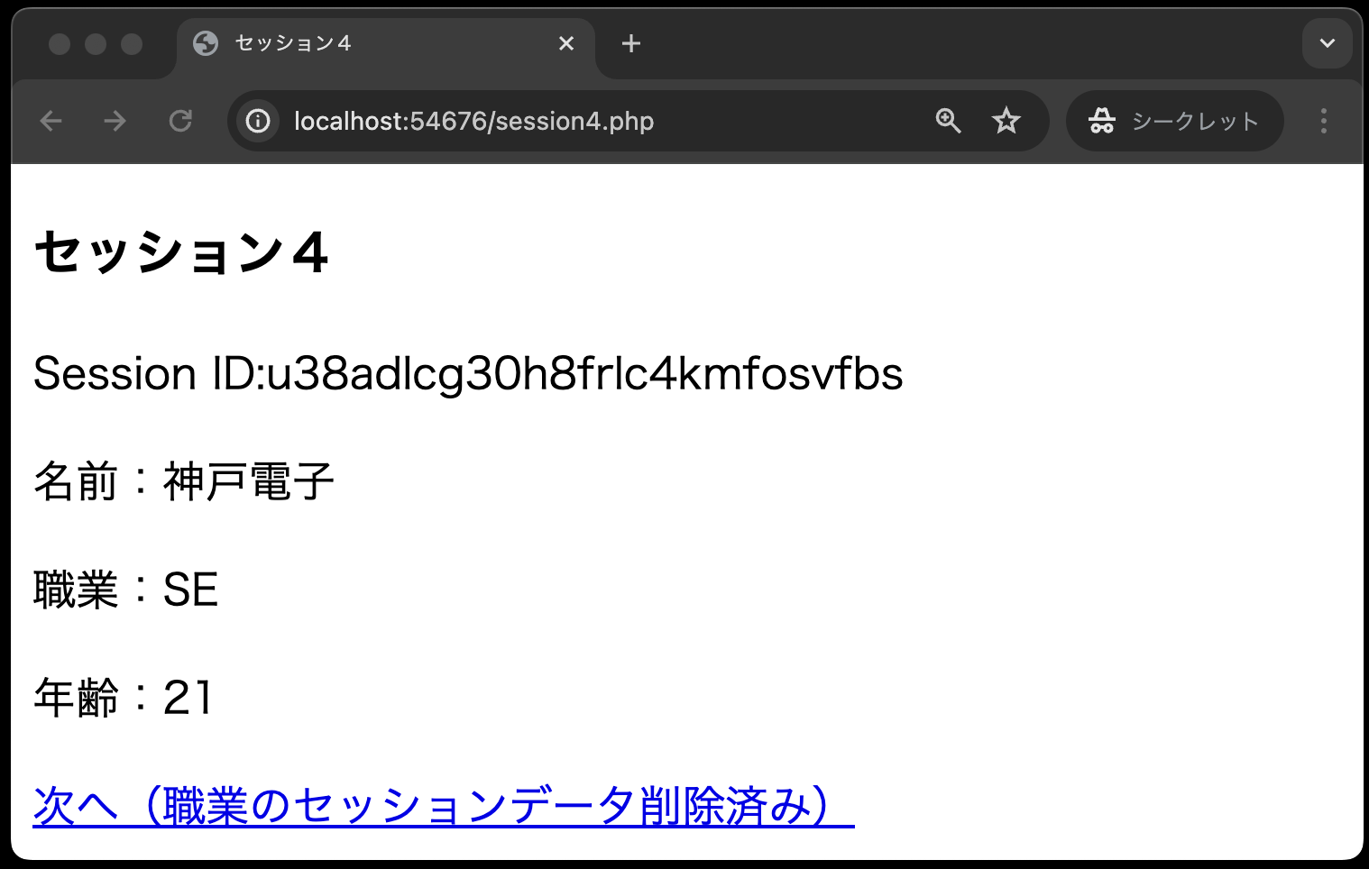Reload the session4.php page
The width and height of the screenshot is (1369, 869).
(180, 121)
